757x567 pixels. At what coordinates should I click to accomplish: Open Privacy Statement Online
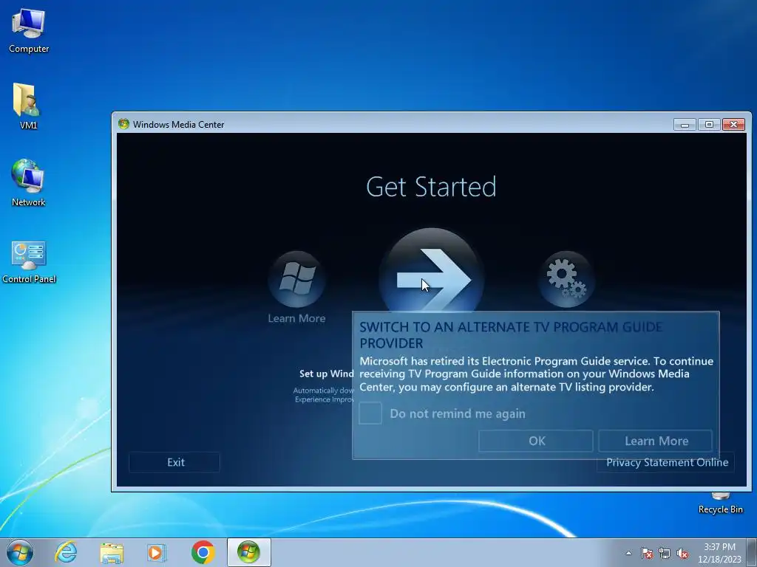(666, 462)
